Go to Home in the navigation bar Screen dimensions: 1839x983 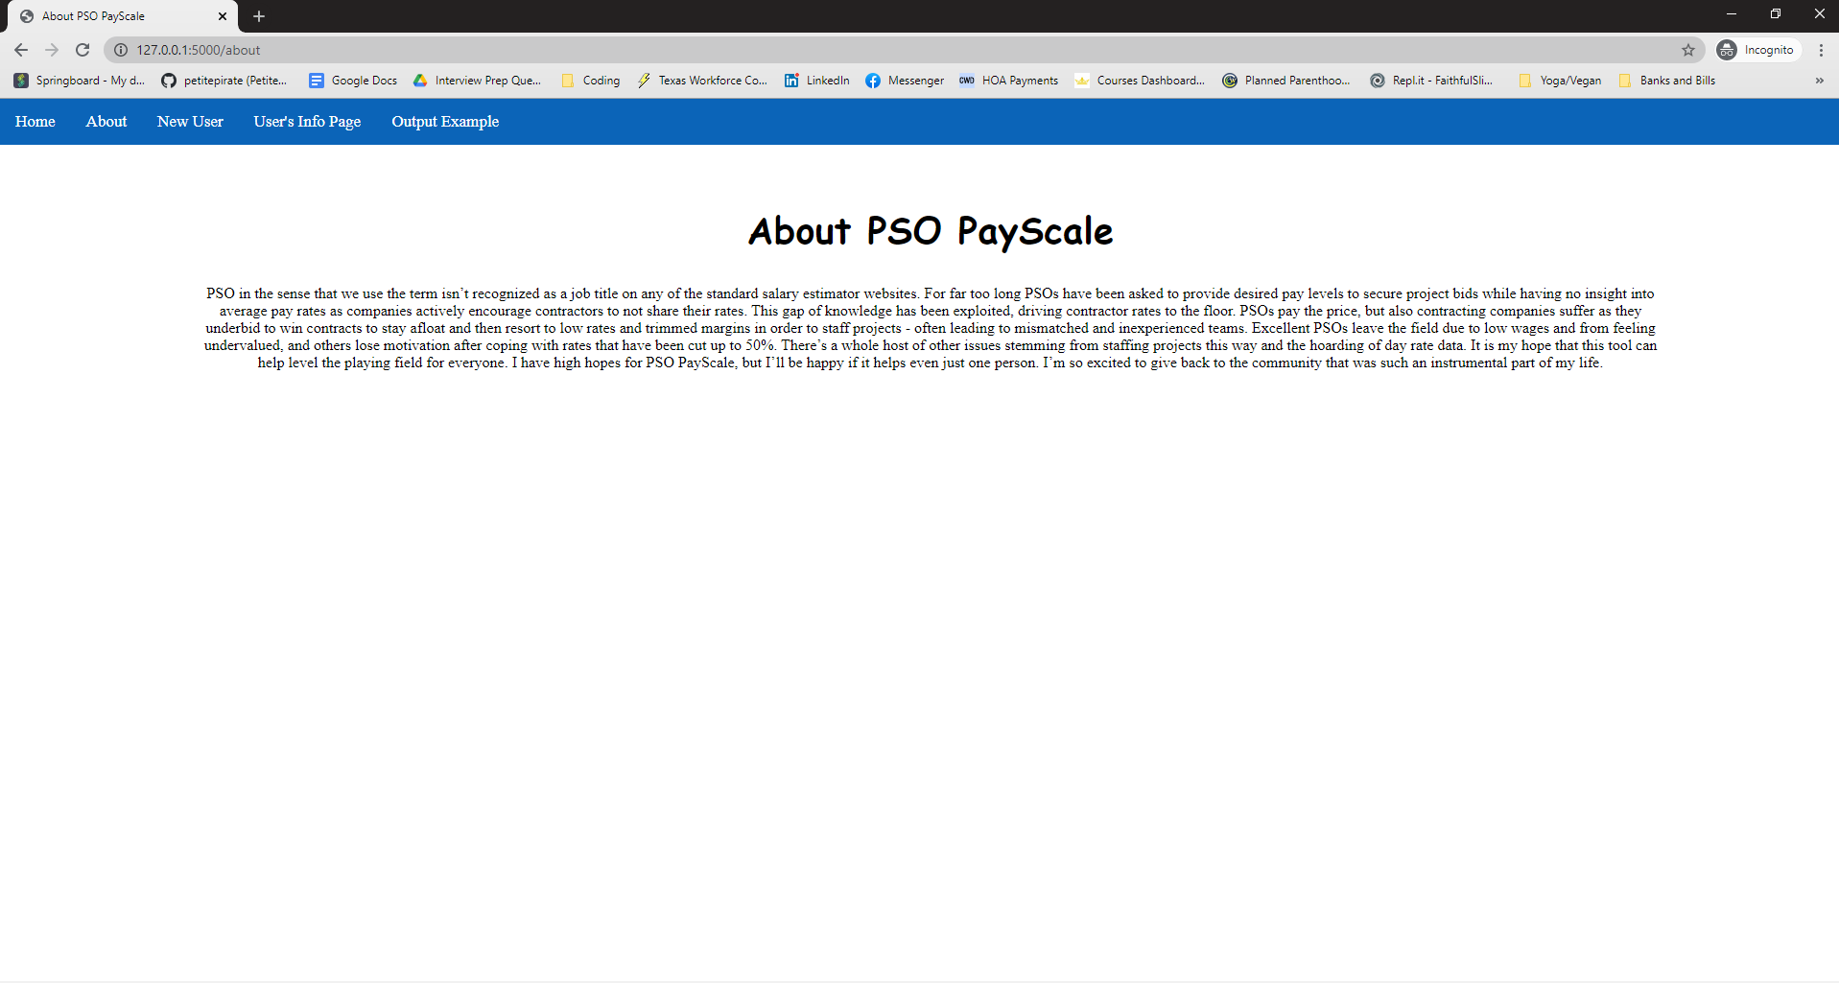click(x=35, y=122)
